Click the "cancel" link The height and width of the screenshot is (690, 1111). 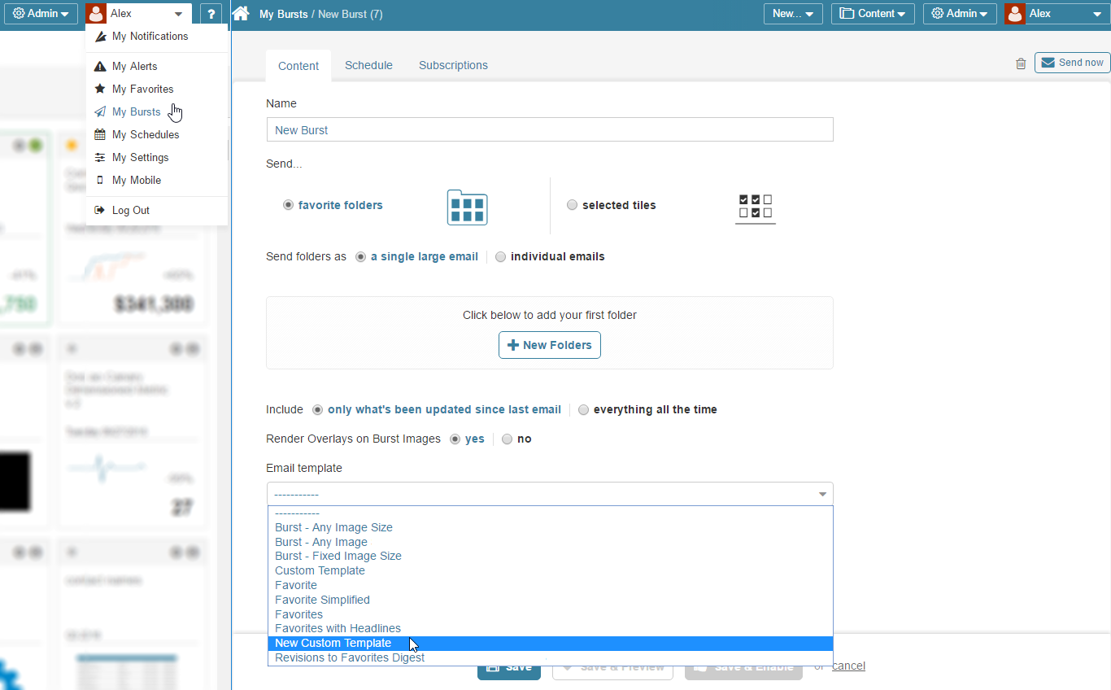click(x=848, y=666)
